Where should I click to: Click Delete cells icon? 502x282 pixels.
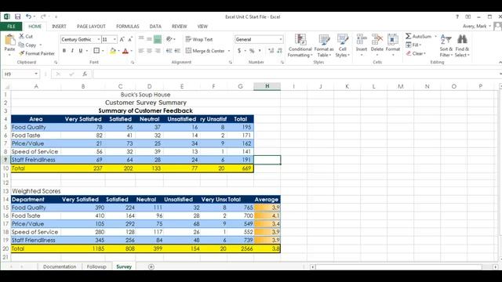377,39
